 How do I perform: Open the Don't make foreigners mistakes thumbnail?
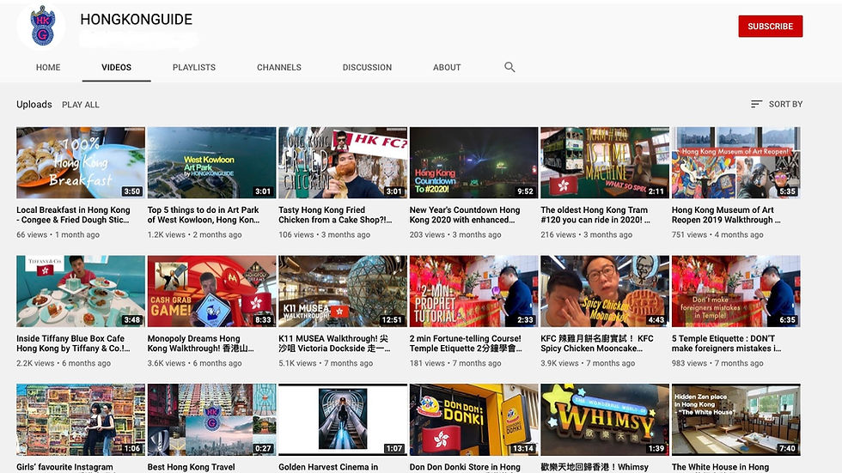point(735,291)
